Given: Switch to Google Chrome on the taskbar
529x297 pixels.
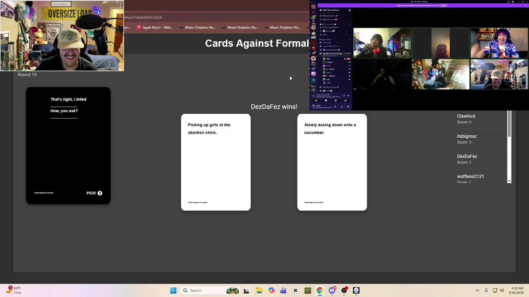Looking at the screenshot, I should (319, 290).
